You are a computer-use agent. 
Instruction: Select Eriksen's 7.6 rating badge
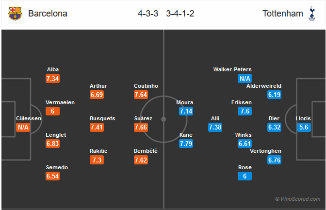244,111
